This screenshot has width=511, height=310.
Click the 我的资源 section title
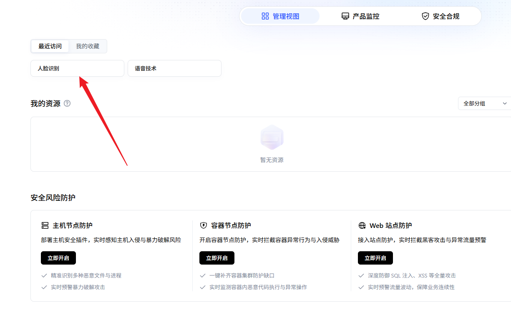(x=45, y=103)
